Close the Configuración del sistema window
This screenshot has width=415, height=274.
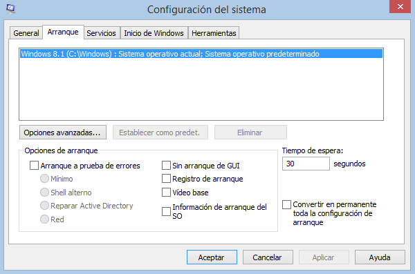(400, 6)
